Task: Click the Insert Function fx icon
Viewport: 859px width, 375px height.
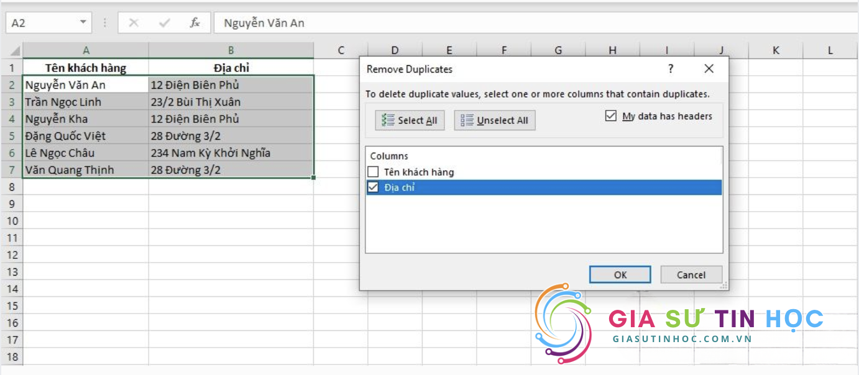Action: click(x=195, y=23)
